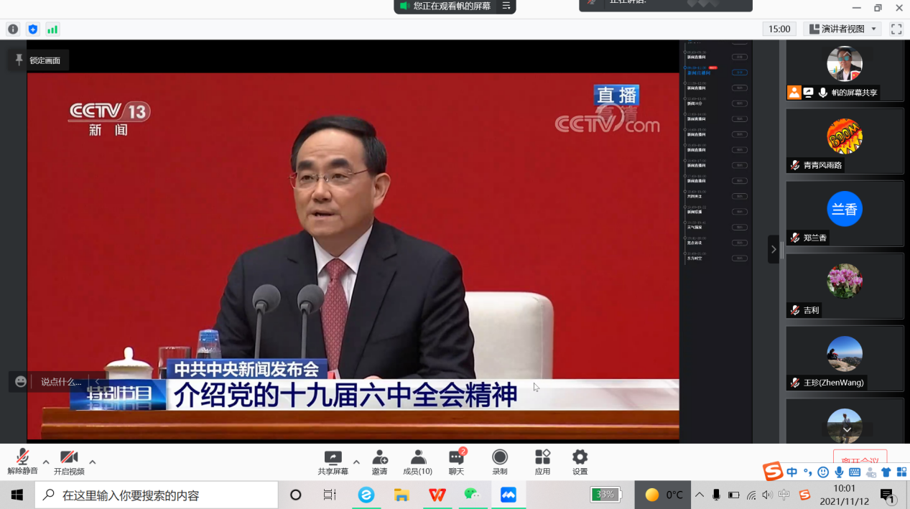Open the Invite participants icon

pos(379,462)
